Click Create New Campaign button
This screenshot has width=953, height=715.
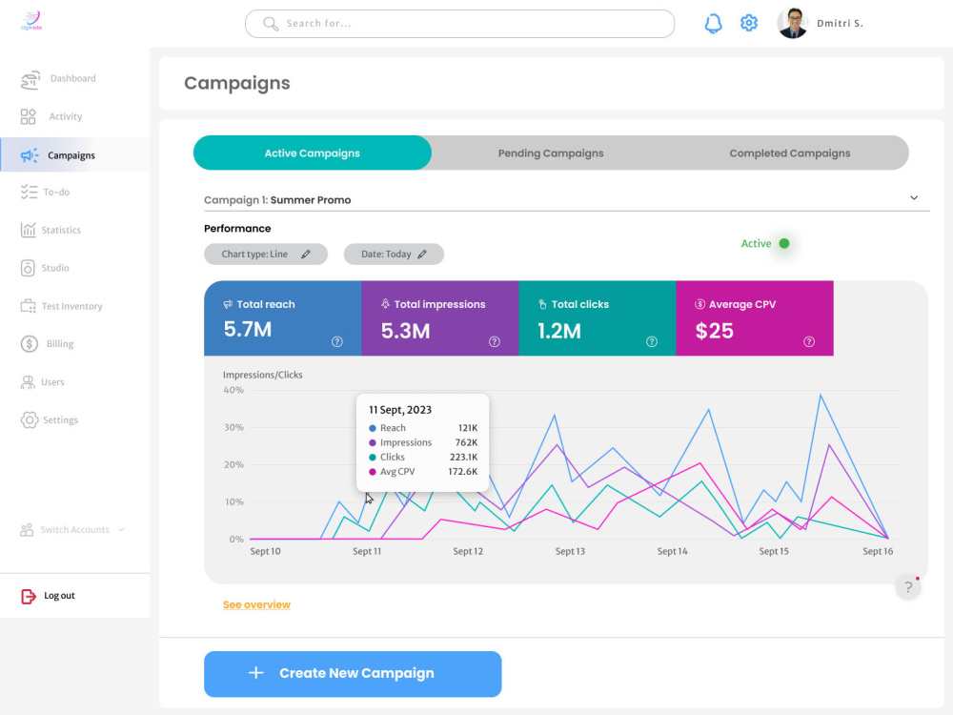pyautogui.click(x=353, y=674)
